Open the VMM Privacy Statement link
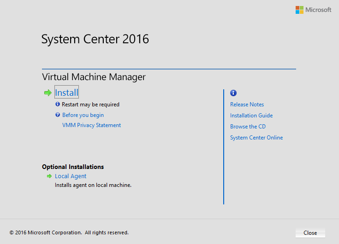The image size is (339, 244). click(x=91, y=125)
